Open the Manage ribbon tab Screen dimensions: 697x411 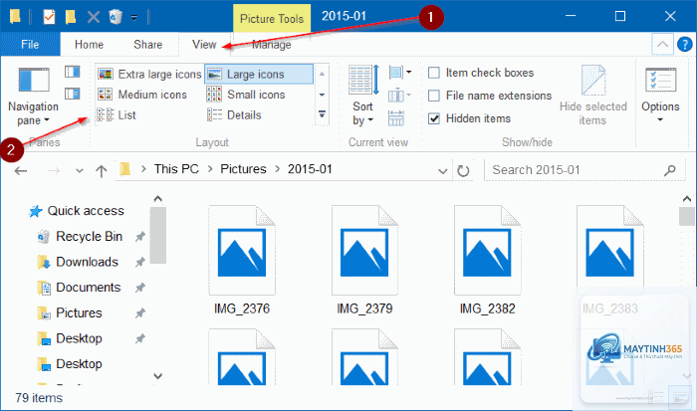(272, 45)
